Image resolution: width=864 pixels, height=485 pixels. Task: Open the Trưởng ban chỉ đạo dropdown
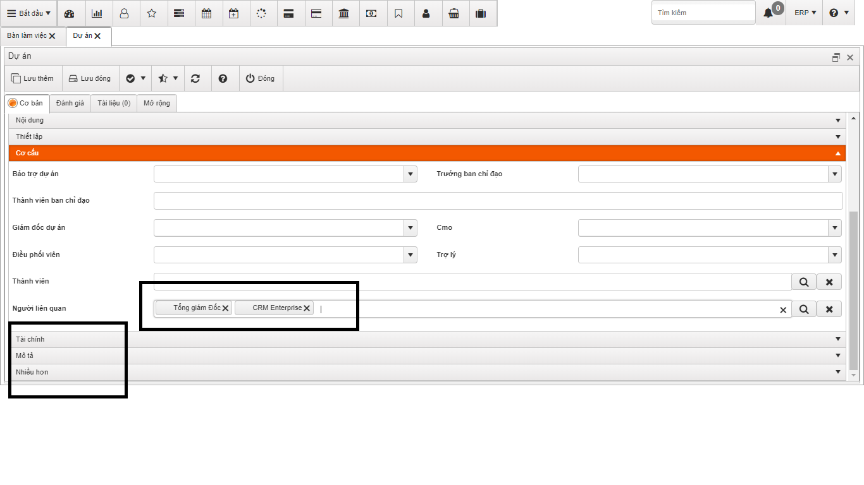835,174
